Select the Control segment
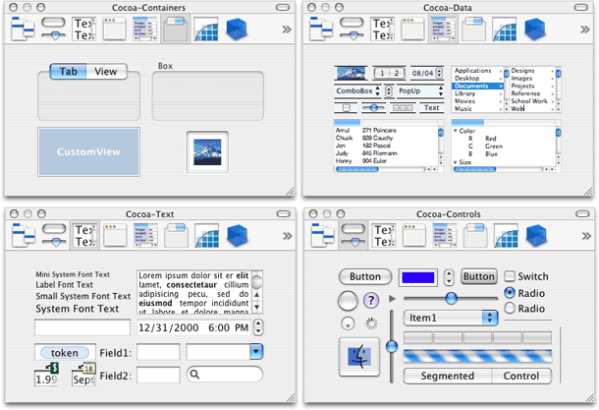 (x=521, y=376)
